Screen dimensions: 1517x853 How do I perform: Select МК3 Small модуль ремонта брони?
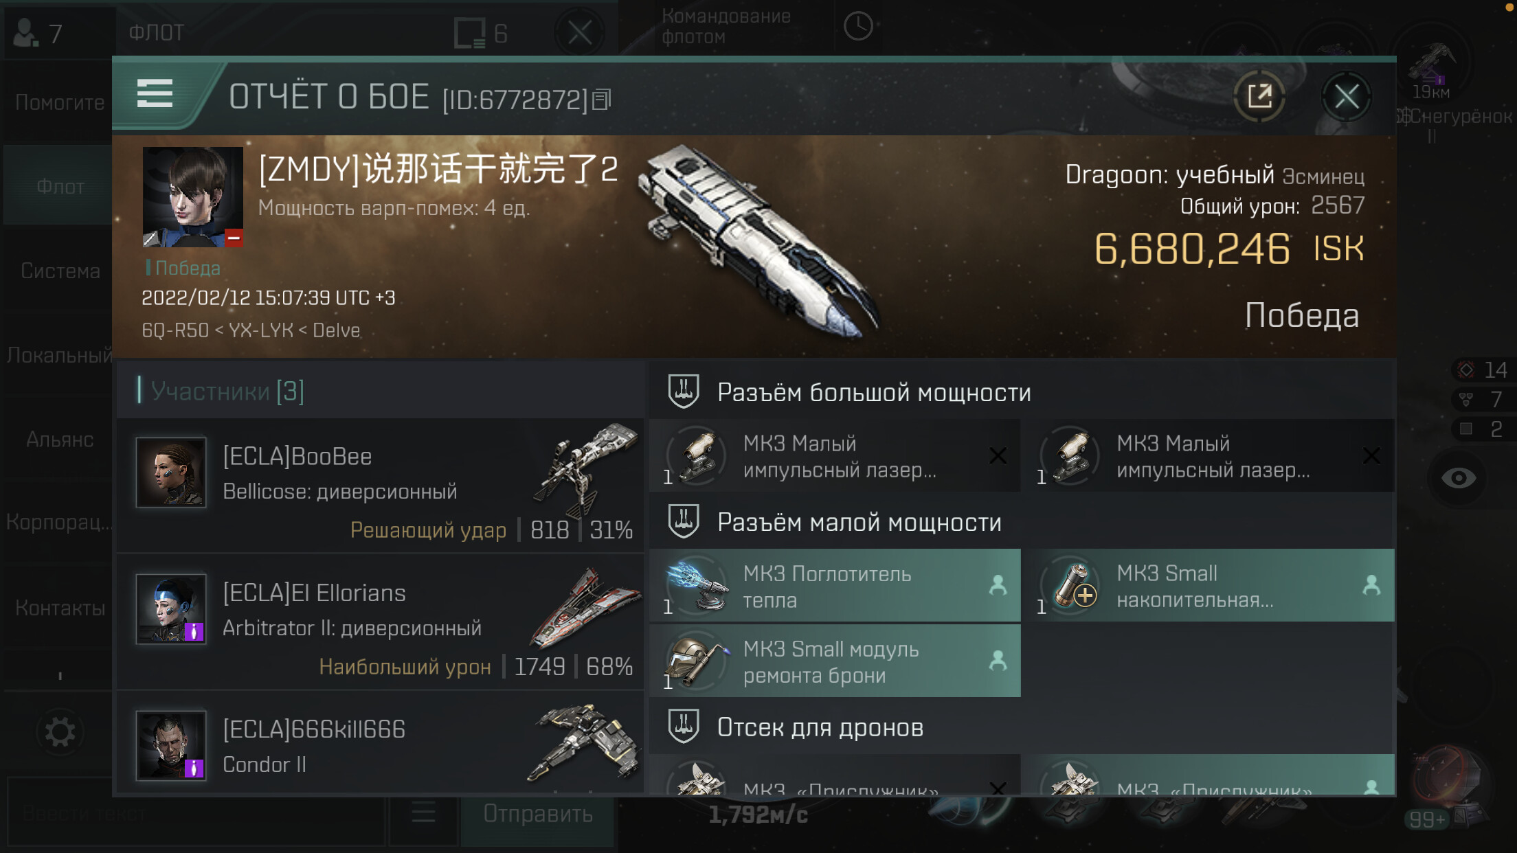pyautogui.click(x=835, y=661)
